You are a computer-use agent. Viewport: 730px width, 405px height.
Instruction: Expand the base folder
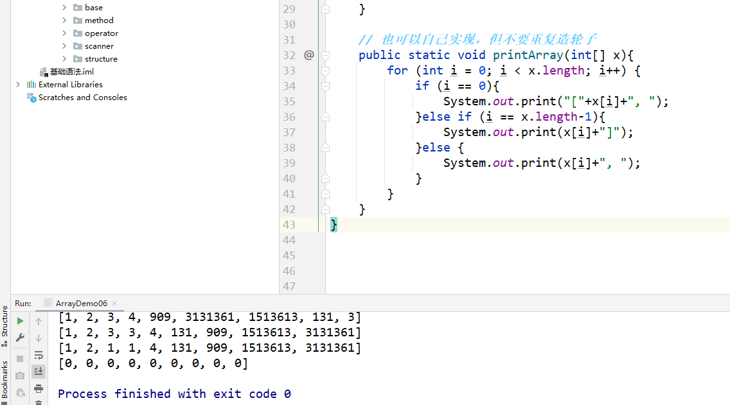(x=64, y=8)
